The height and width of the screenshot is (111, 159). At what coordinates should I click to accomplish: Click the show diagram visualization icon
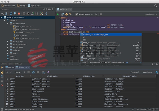(42, 13)
